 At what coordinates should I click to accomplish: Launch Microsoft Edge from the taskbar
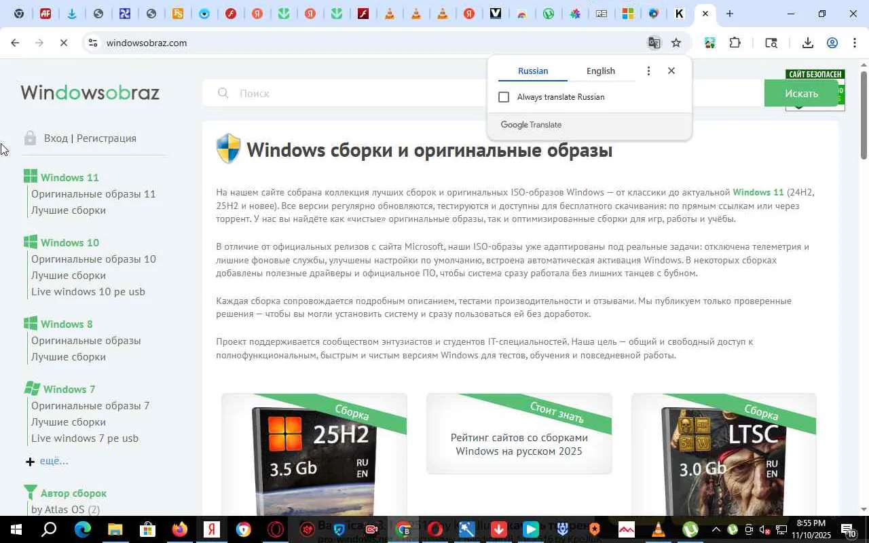click(x=82, y=529)
